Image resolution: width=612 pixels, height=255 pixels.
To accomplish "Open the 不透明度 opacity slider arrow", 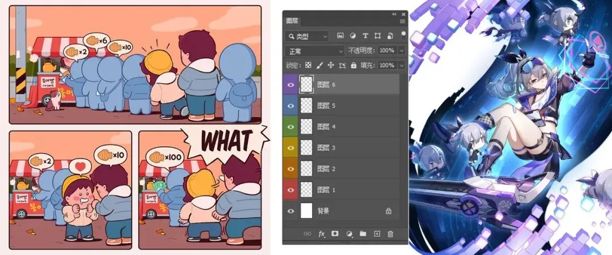I will [401, 51].
